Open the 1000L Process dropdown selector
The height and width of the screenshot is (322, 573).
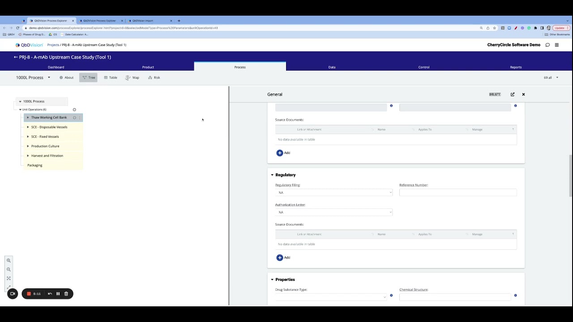pos(34,77)
